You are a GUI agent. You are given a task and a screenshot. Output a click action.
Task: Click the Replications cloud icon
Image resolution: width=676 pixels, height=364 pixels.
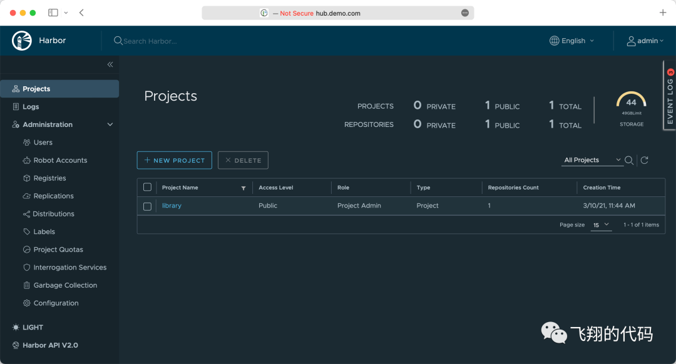tap(27, 196)
